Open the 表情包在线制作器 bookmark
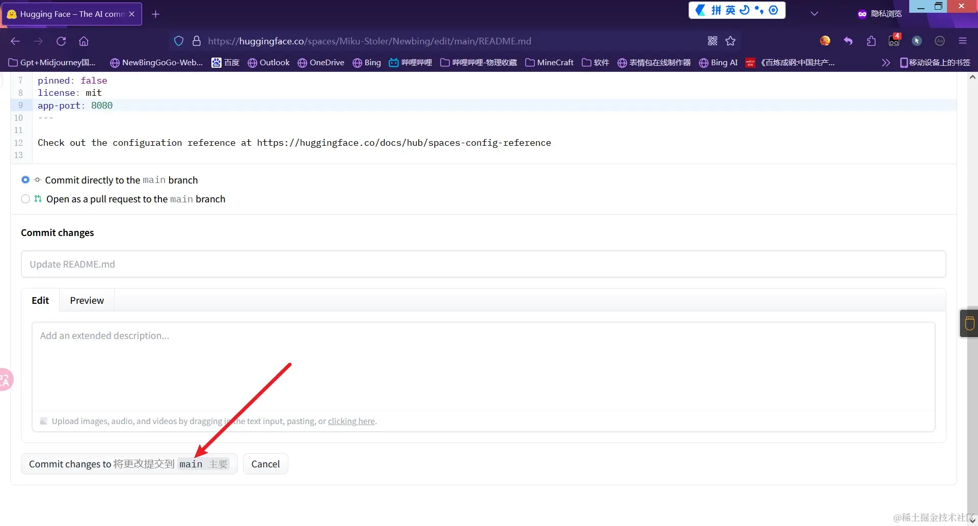The width and height of the screenshot is (978, 526). (654, 63)
